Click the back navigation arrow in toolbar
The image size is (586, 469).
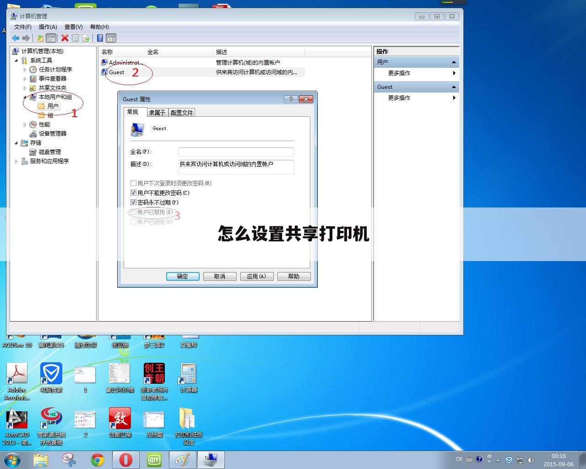coord(15,38)
